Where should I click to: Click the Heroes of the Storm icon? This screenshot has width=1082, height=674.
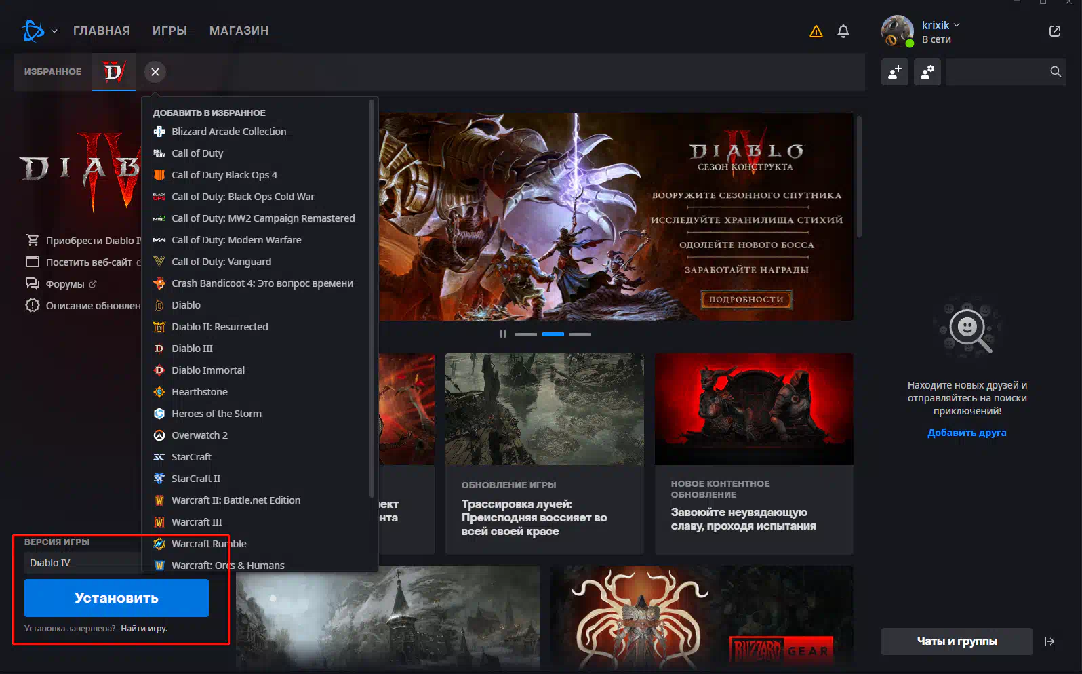click(159, 414)
